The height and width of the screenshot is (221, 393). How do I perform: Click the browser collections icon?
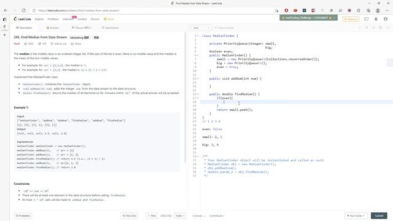click(368, 10)
